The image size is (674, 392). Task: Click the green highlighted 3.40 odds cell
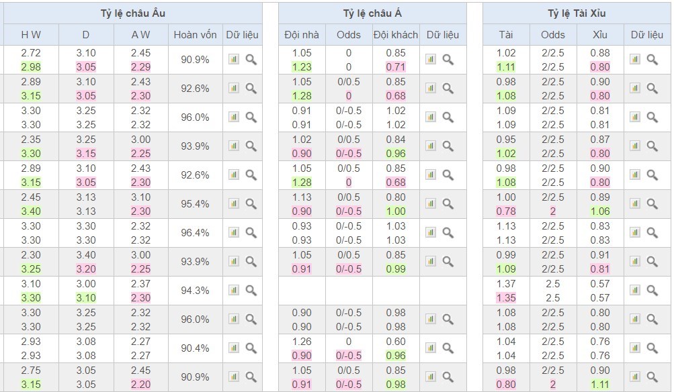click(x=30, y=211)
